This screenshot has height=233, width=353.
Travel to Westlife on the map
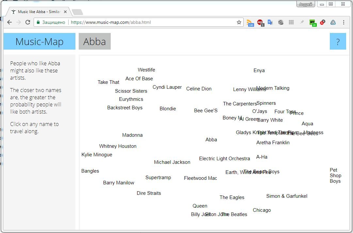coord(146,70)
